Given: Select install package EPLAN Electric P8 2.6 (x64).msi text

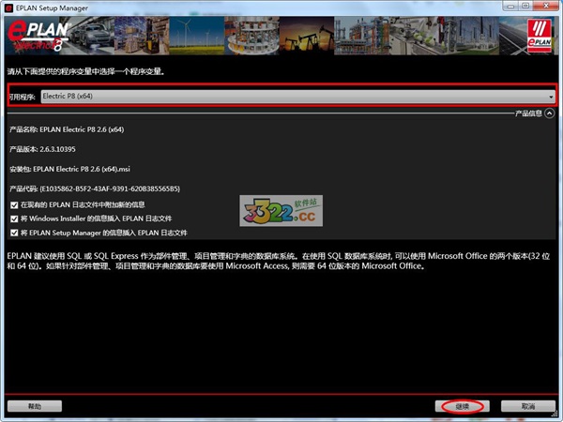Looking at the screenshot, I should [x=82, y=169].
